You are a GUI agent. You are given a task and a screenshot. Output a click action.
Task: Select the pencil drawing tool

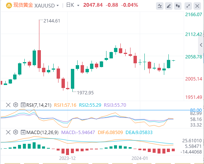point(169,6)
